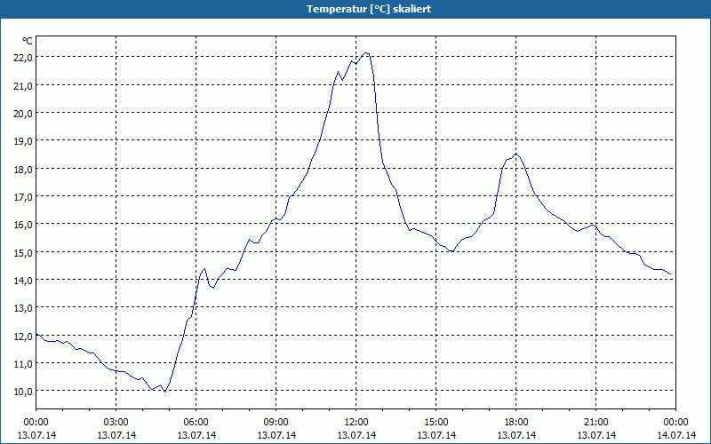Screen dimensions: 711x444
Task: Click the 'Temperatur [°C] skaliert' title bar
Action: [355, 9]
